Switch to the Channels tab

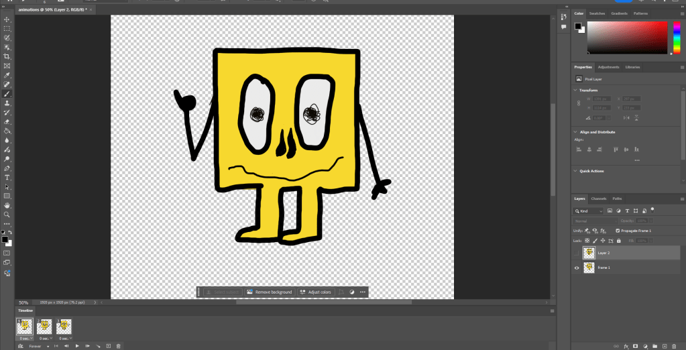pos(598,198)
